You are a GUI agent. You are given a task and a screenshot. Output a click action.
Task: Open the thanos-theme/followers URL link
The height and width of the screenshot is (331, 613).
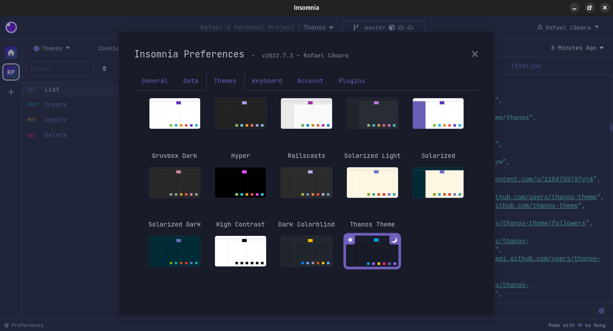point(540,223)
